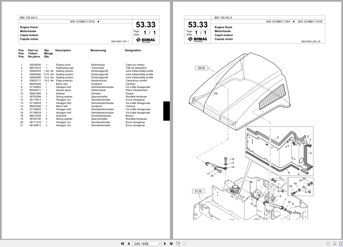Click 'Trennwand' German name
This screenshot has width=343, height=247.
(97, 68)
